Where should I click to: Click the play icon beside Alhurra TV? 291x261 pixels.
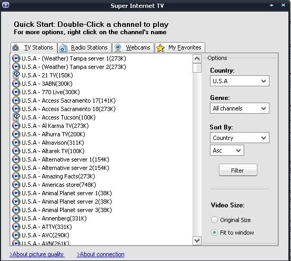pyautogui.click(x=16, y=134)
